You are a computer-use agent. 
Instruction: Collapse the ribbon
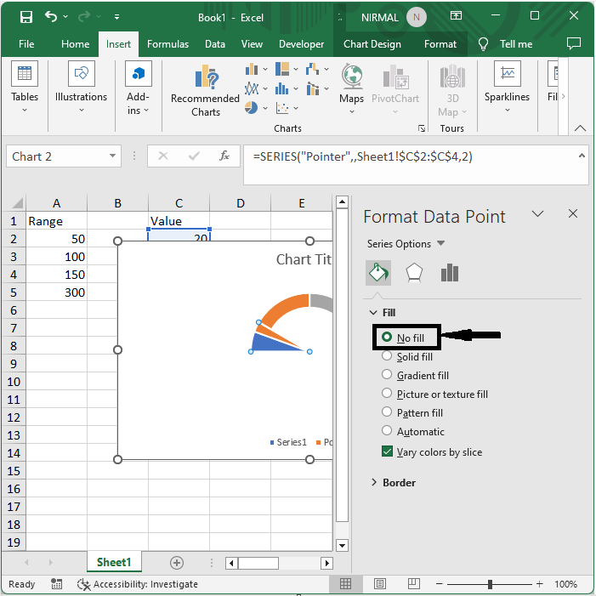tap(580, 128)
